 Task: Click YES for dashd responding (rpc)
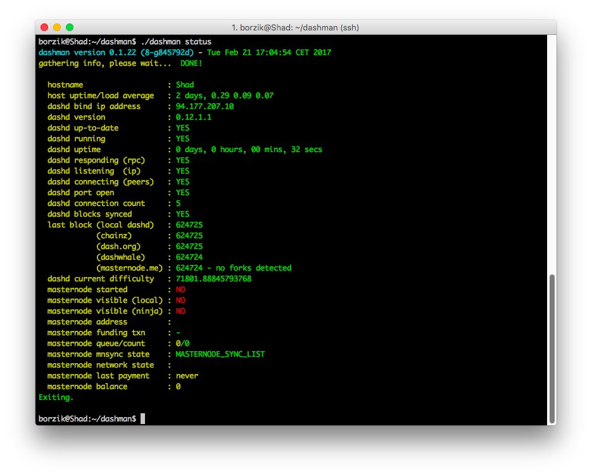183,160
